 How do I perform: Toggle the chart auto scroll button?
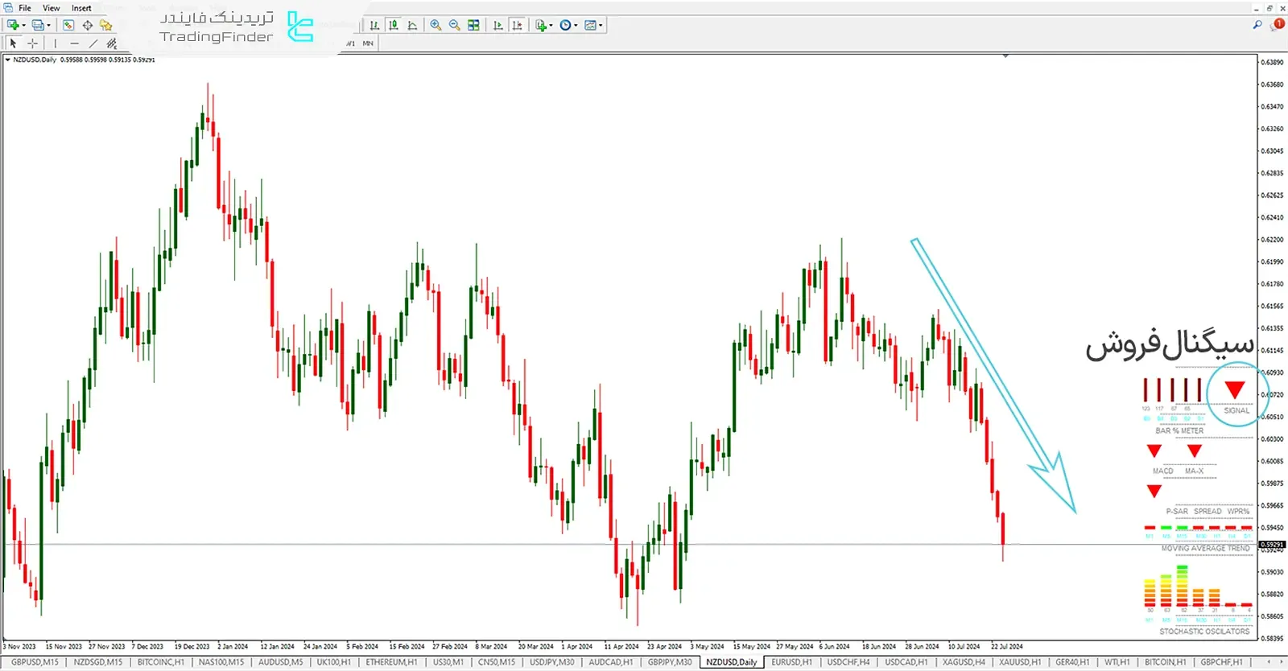pyautogui.click(x=497, y=25)
